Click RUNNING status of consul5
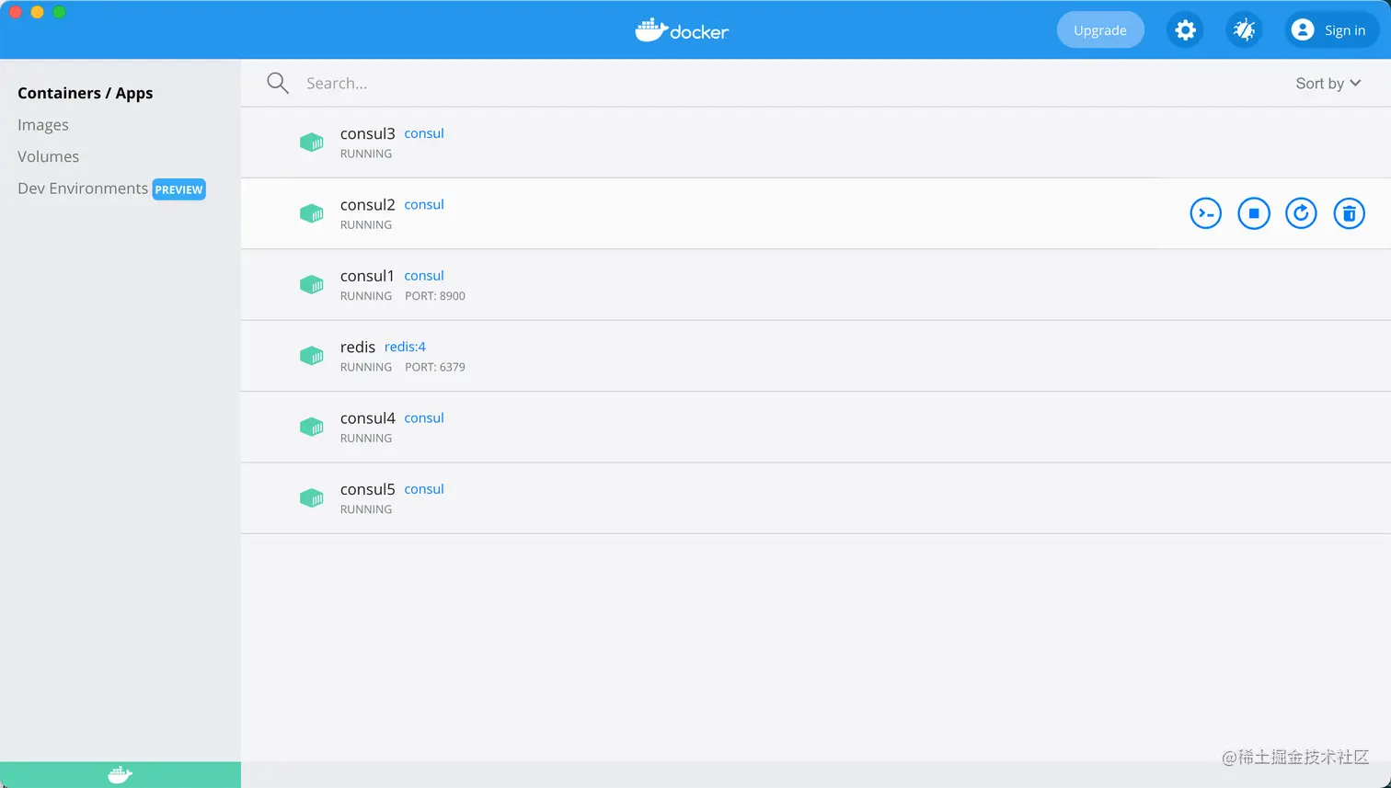 (x=366, y=509)
